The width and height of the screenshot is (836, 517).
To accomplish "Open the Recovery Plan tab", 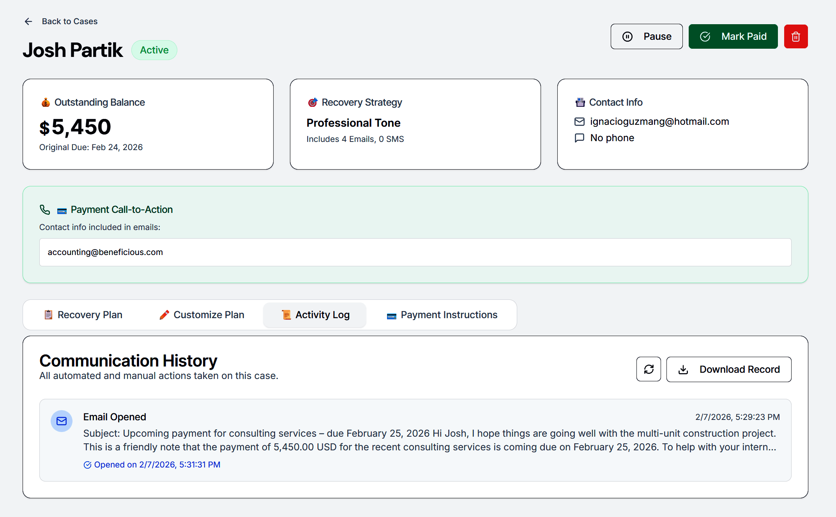I will pyautogui.click(x=83, y=315).
